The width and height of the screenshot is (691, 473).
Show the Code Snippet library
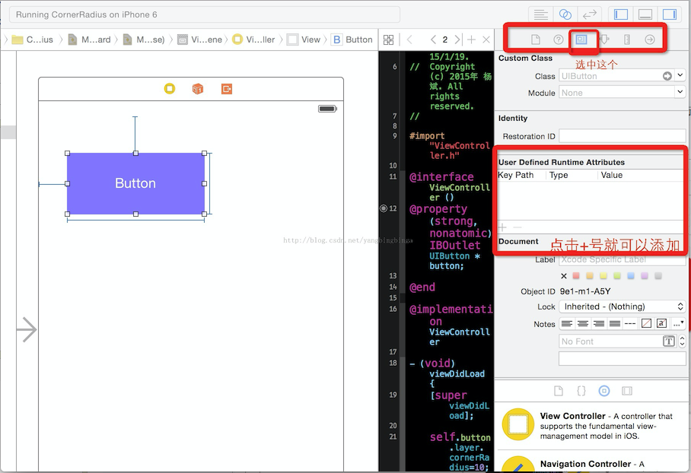pyautogui.click(x=581, y=391)
